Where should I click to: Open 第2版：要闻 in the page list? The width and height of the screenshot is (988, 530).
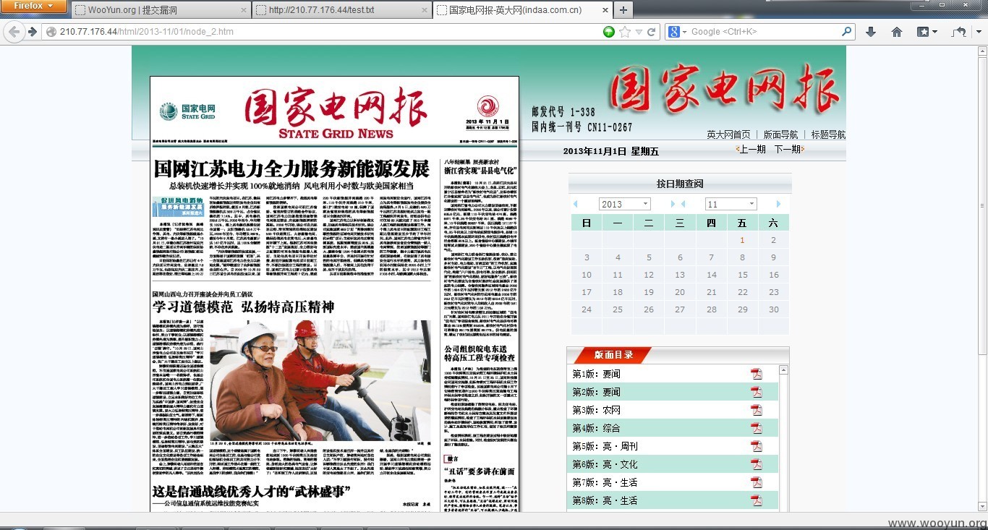597,392
